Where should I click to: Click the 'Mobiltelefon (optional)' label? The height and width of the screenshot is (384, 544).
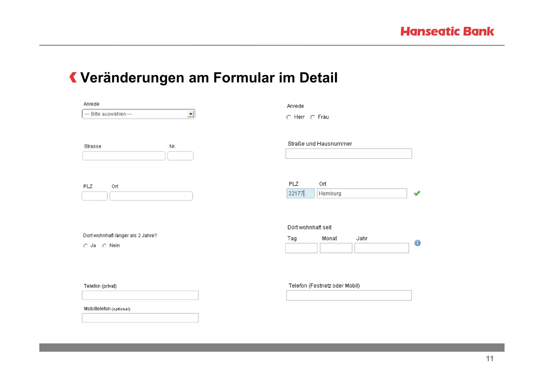[107, 309]
